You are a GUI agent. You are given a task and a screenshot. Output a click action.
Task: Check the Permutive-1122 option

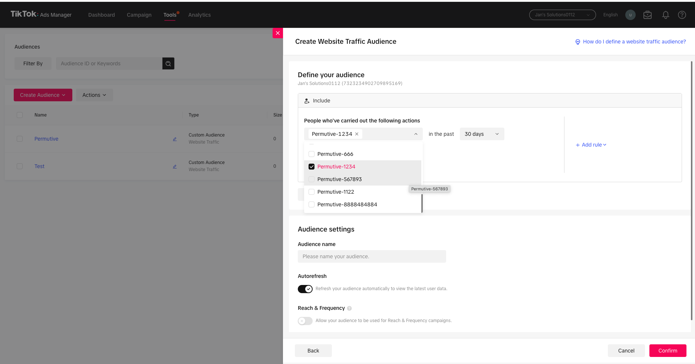click(312, 192)
